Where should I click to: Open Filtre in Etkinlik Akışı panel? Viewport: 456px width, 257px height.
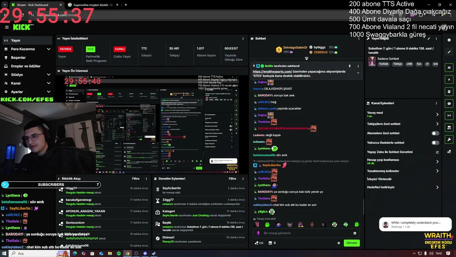[136, 179]
